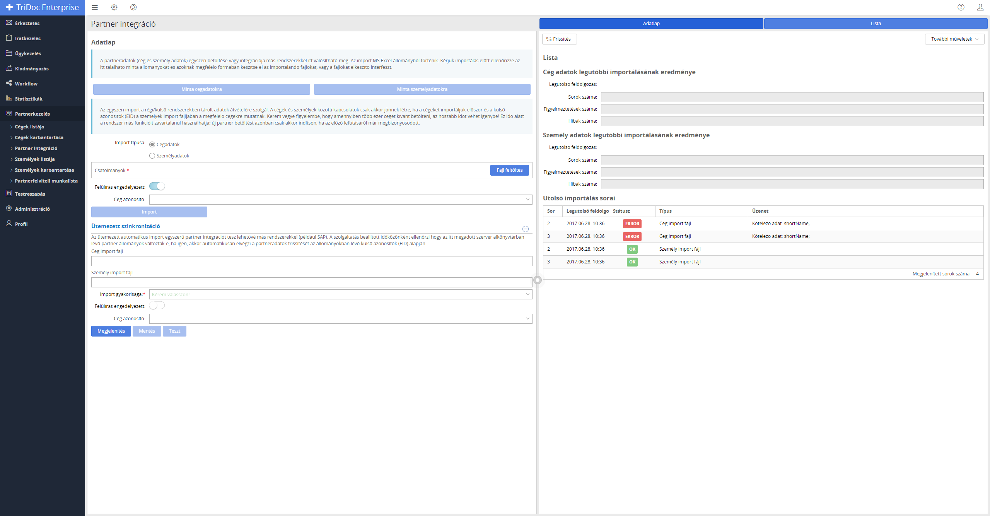This screenshot has height=516, width=990.
Task: Open the settings gear icon in top bar
Action: pyautogui.click(x=114, y=7)
